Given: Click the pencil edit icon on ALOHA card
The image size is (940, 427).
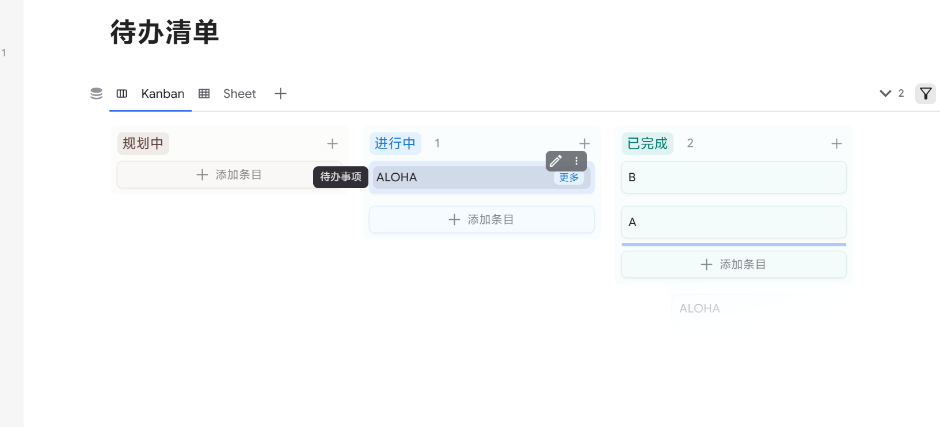Looking at the screenshot, I should 556,161.
